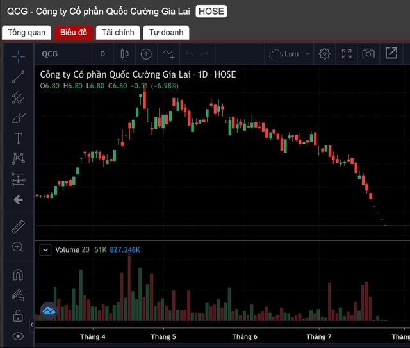Click the zoom in magnifier tool

pos(18,247)
